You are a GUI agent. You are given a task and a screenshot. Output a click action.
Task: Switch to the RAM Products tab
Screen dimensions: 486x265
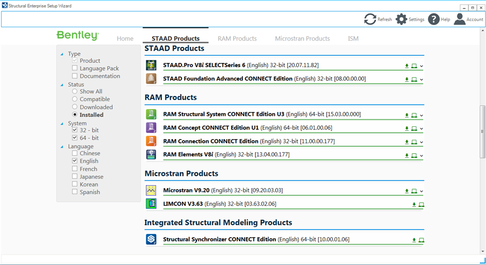click(237, 39)
